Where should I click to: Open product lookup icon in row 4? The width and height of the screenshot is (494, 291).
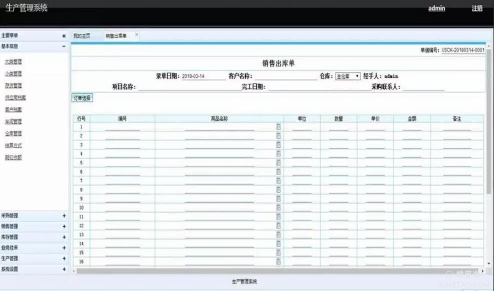tap(278, 154)
